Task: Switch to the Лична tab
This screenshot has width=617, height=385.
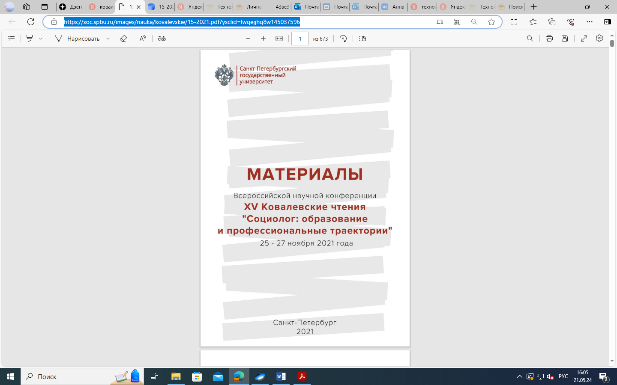Action: [249, 7]
